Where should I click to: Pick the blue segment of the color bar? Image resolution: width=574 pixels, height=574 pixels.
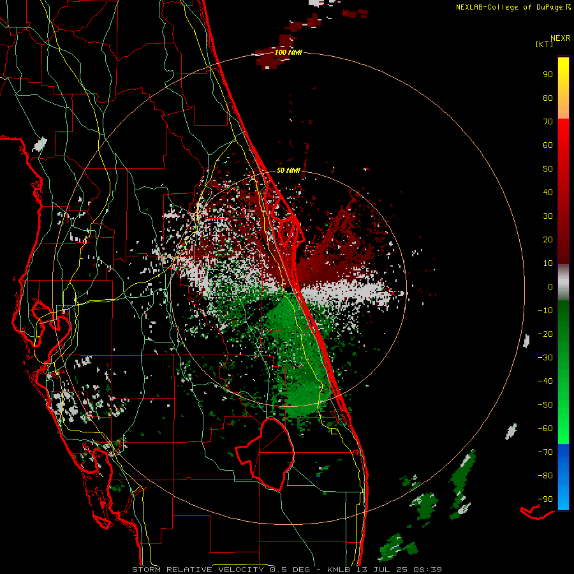563,477
